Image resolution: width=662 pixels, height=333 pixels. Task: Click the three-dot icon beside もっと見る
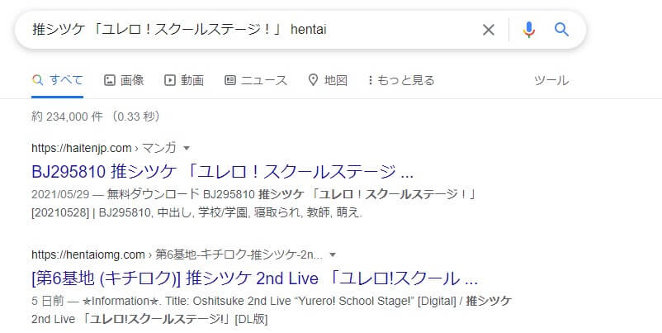pos(371,80)
